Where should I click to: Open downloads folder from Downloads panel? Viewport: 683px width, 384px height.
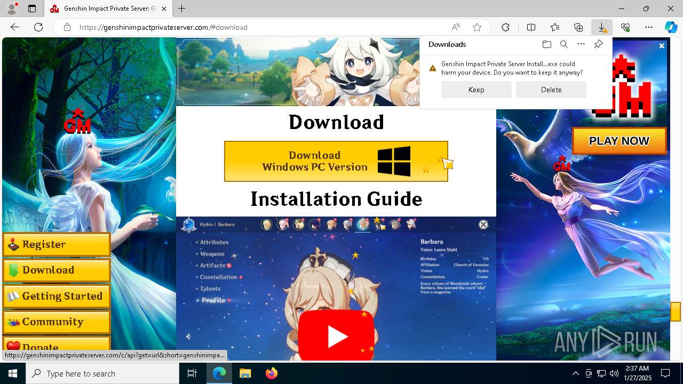546,44
